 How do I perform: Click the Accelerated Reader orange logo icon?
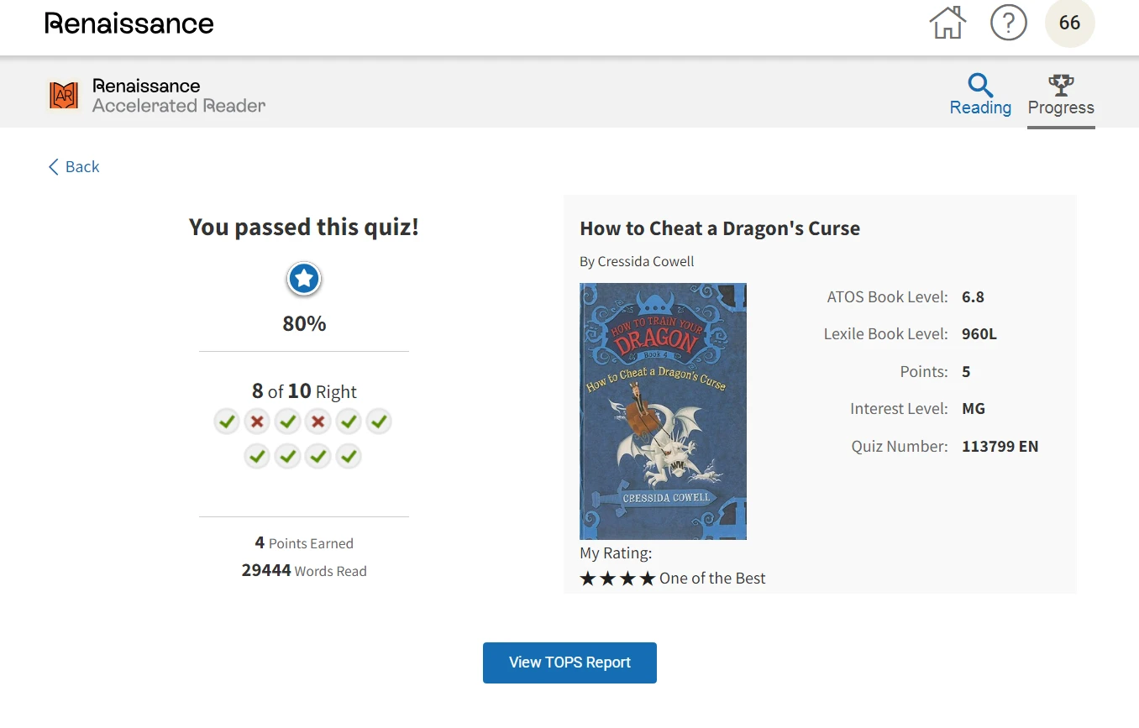(x=64, y=95)
